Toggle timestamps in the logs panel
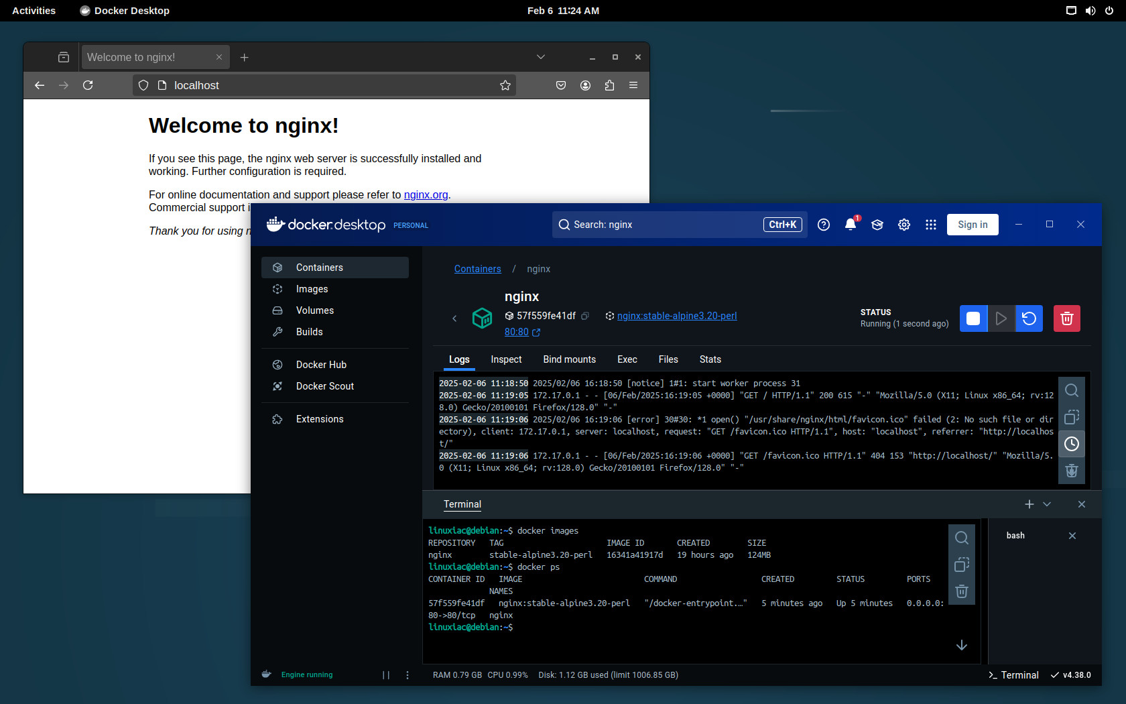Image resolution: width=1126 pixels, height=704 pixels. 1072,444
